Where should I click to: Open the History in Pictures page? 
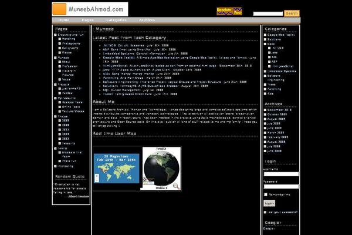(x=69, y=73)
